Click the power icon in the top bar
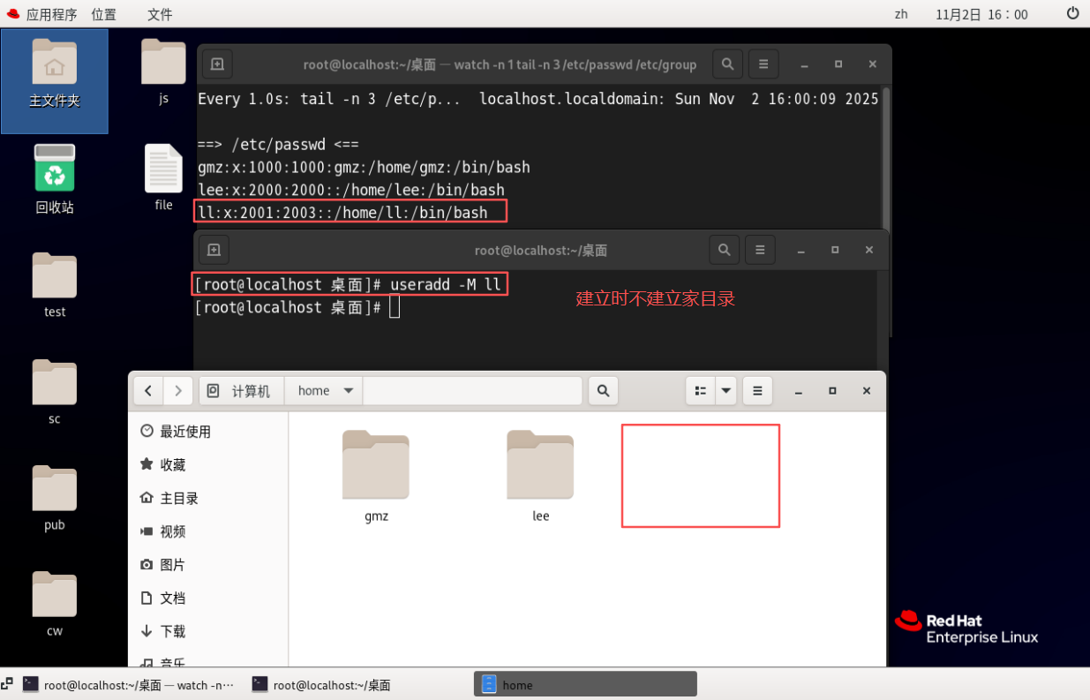The image size is (1090, 700). (x=1071, y=13)
